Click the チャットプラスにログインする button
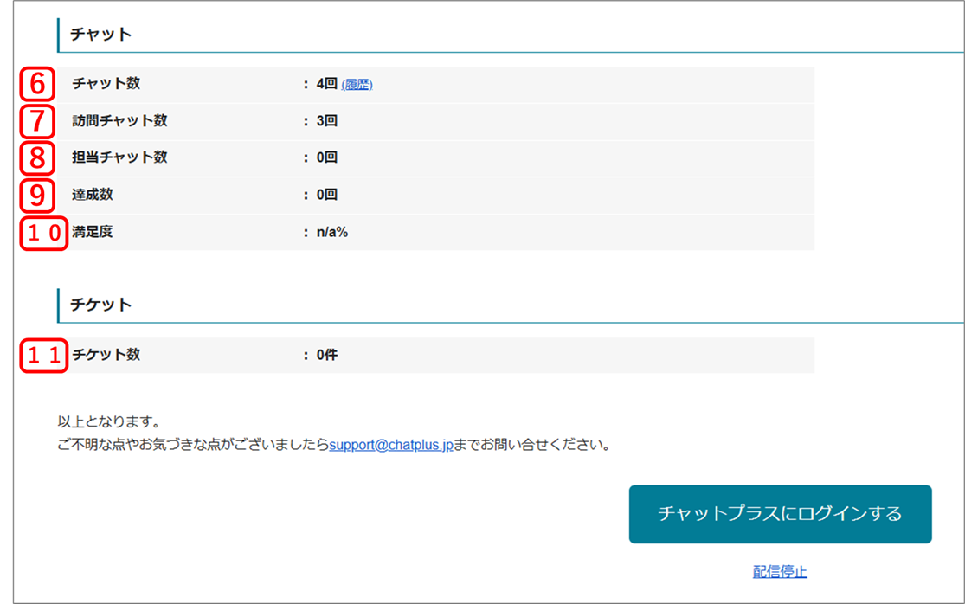The height and width of the screenshot is (604, 965). pyautogui.click(x=780, y=514)
